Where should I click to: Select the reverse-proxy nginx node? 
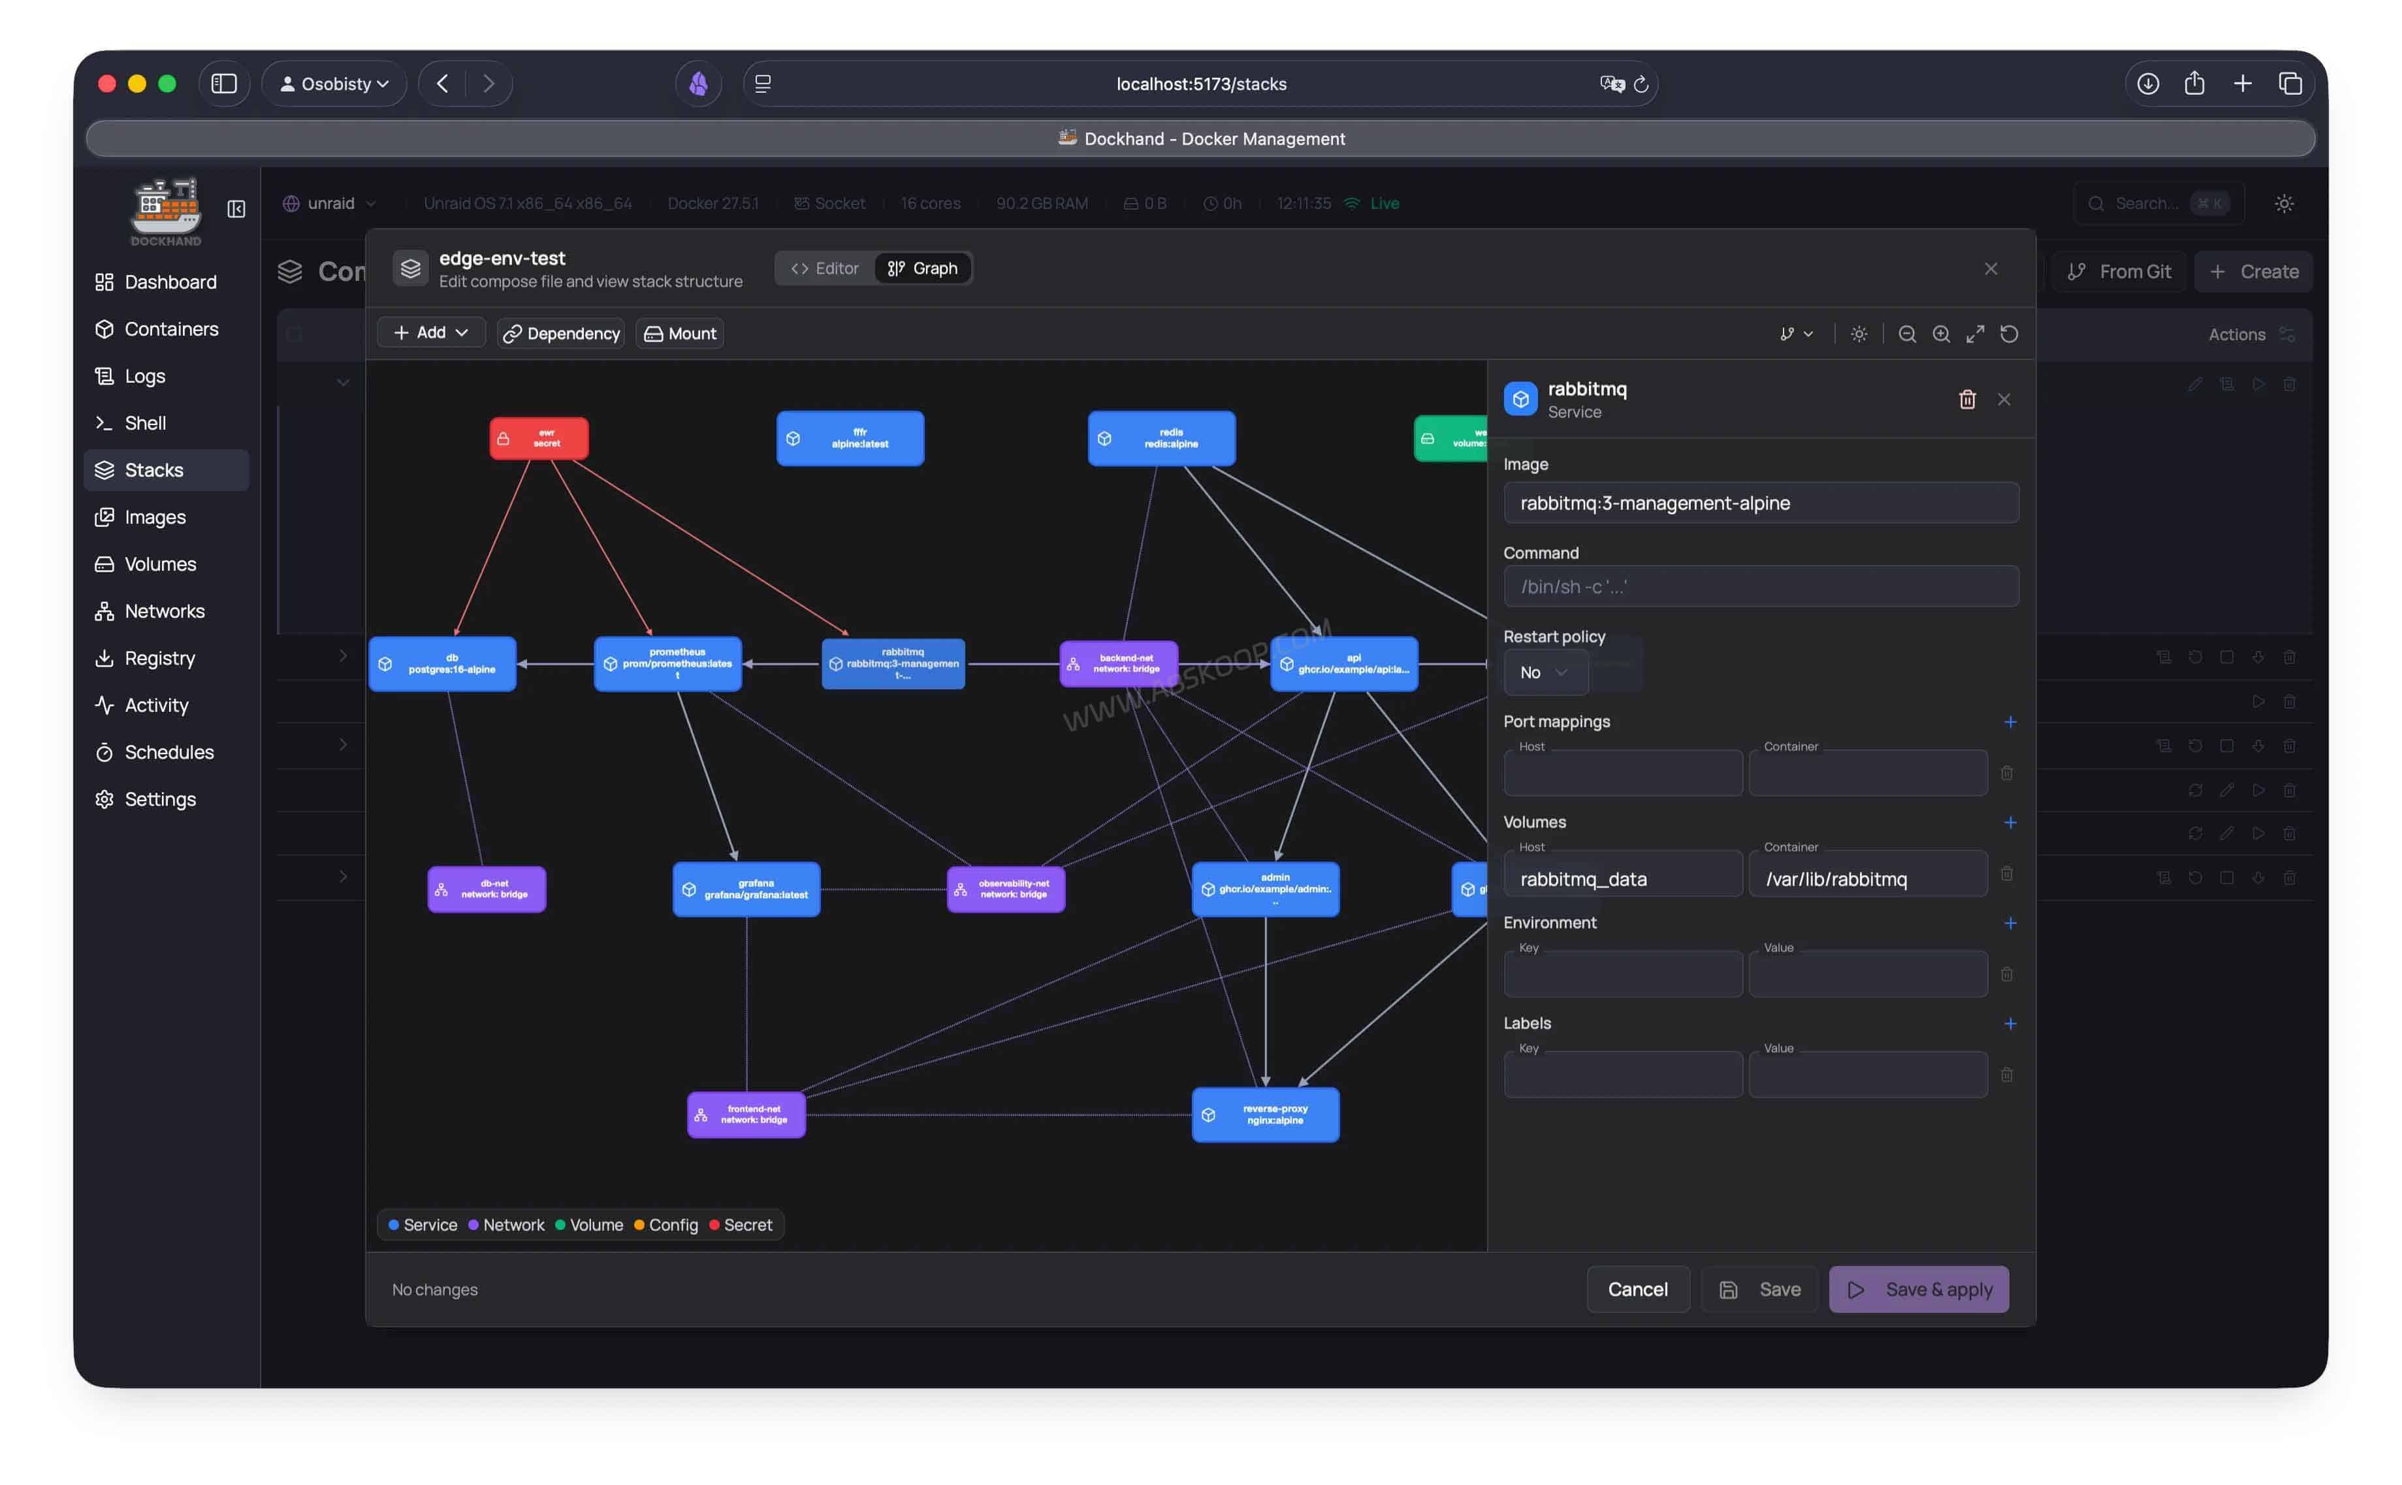1266,1115
